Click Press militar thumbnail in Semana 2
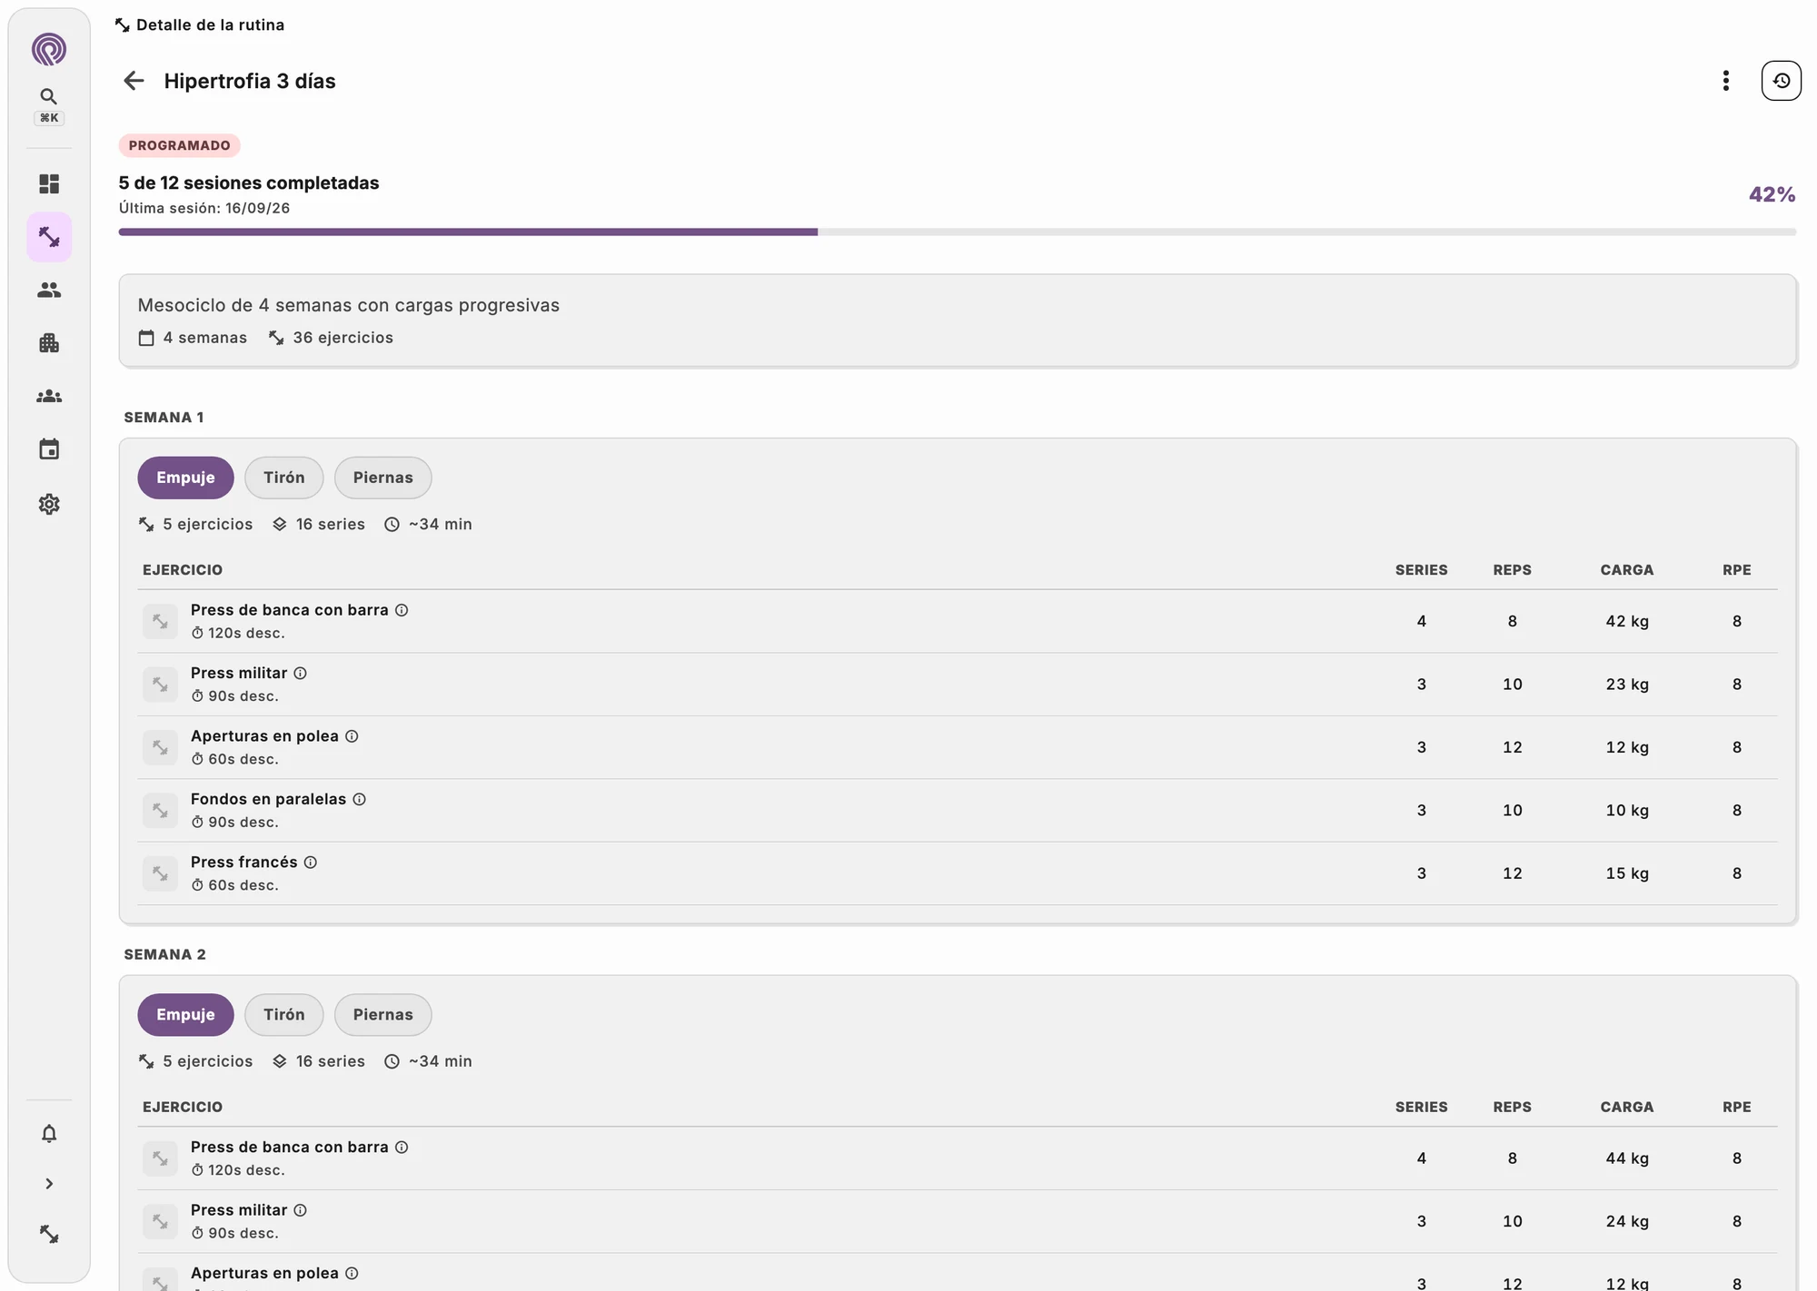The height and width of the screenshot is (1291, 1817). pos(160,1222)
